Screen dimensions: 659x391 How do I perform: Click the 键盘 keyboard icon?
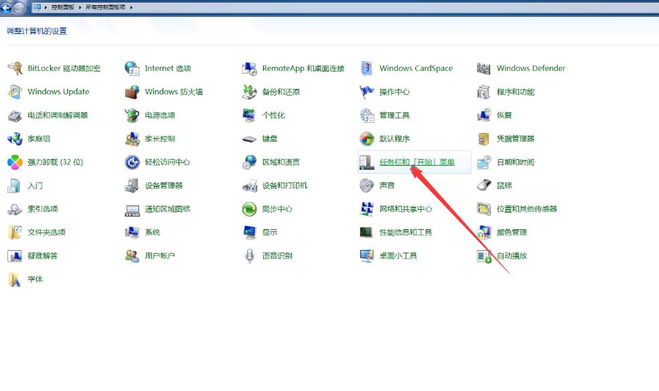coord(249,138)
